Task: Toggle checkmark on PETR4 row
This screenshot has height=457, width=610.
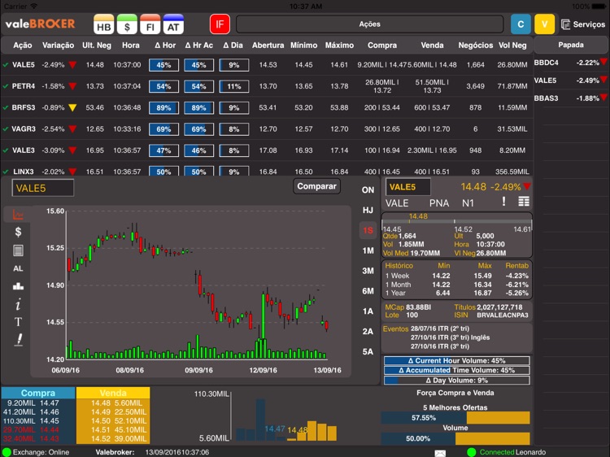Action: pos(6,86)
